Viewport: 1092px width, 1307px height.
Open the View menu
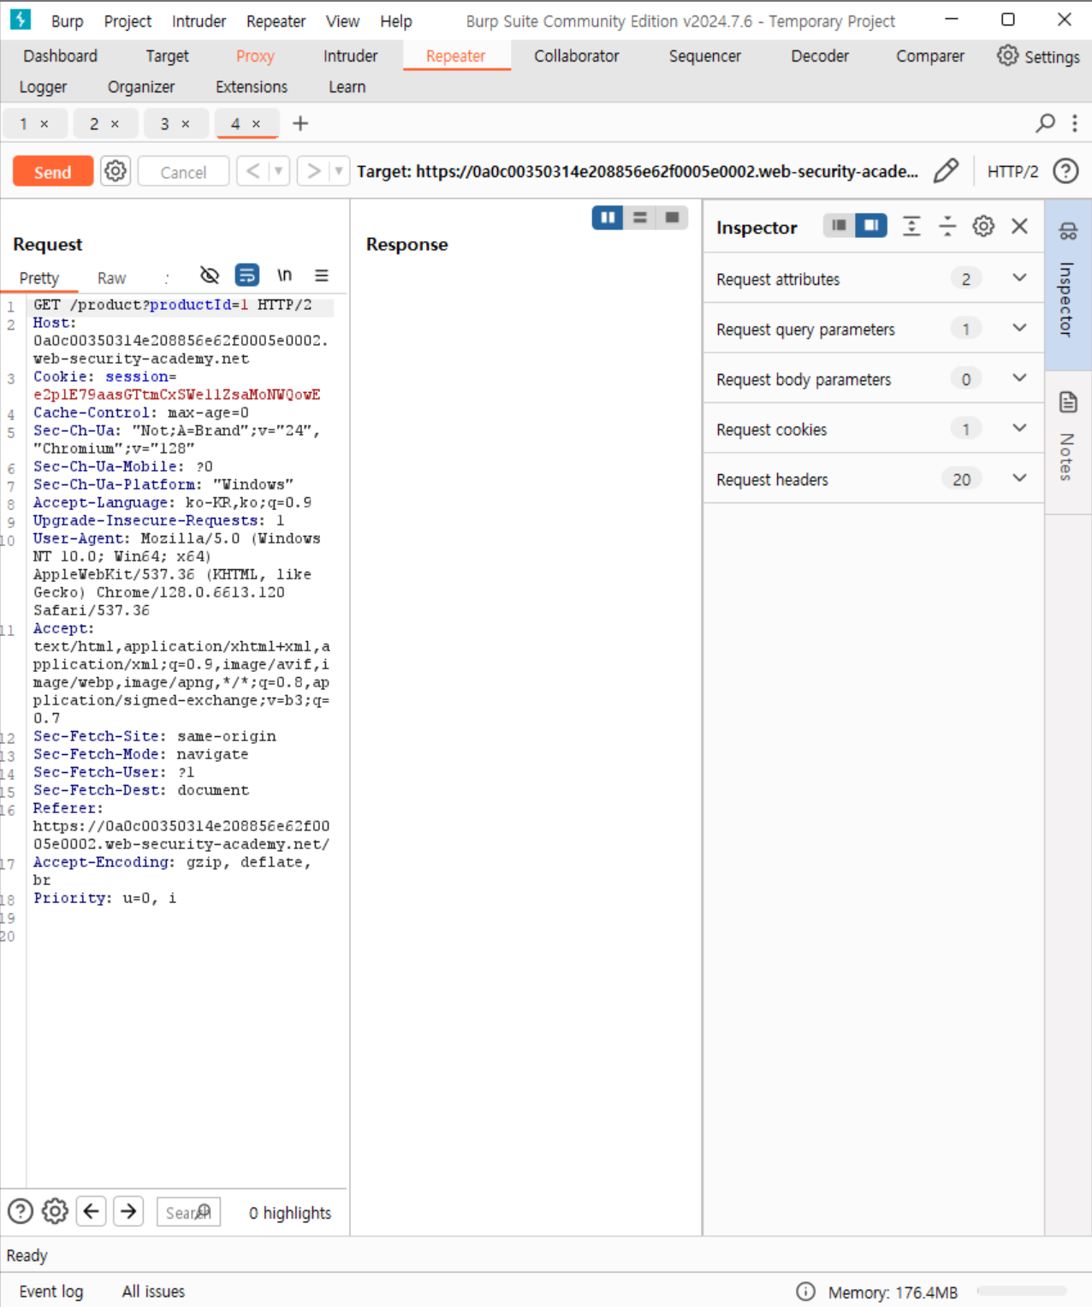click(x=342, y=21)
